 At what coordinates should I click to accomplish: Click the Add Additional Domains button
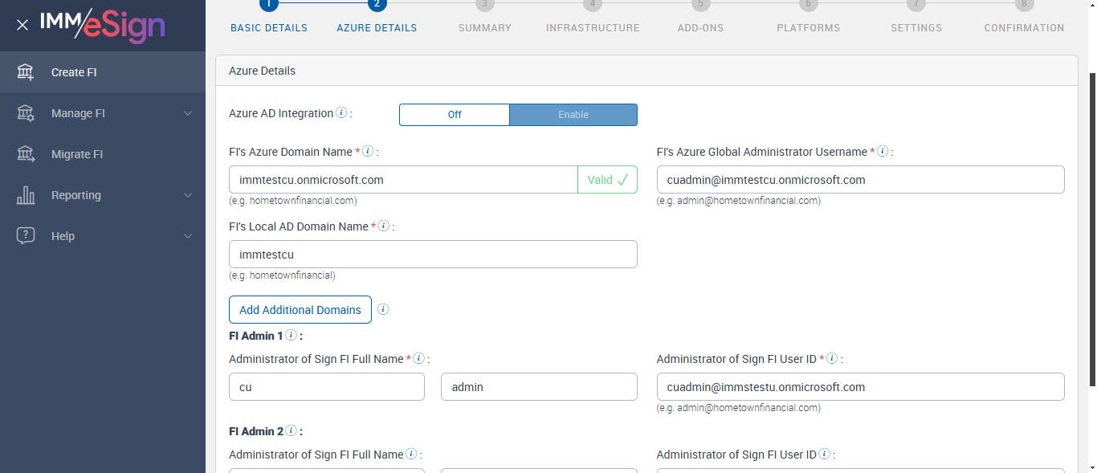[300, 310]
